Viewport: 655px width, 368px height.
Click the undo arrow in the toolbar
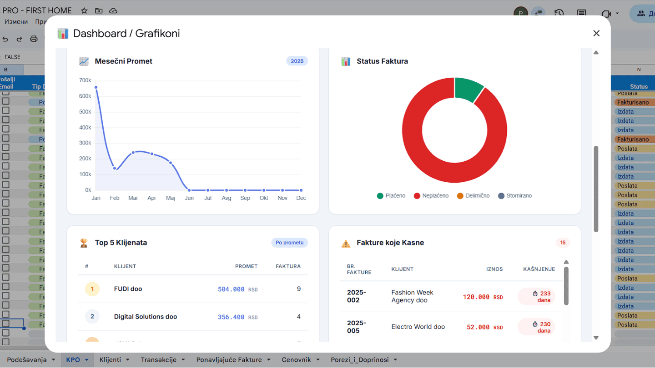pyautogui.click(x=5, y=39)
